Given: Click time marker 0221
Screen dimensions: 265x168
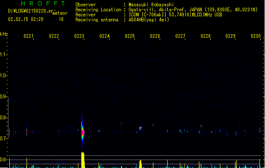Looking at the screenshot, I should 28,36.
